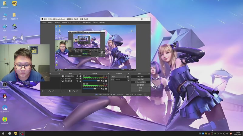
Task: Undock the 混音器 (Mixer) panel via header icon
Action: 108,73
